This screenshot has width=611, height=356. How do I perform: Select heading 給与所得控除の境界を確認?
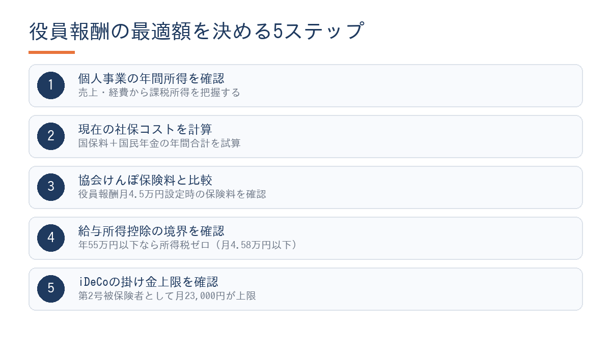[151, 231]
